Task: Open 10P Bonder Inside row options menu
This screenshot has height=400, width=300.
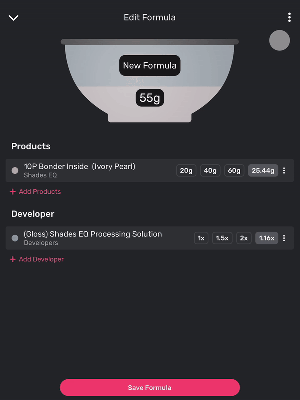Action: point(284,171)
